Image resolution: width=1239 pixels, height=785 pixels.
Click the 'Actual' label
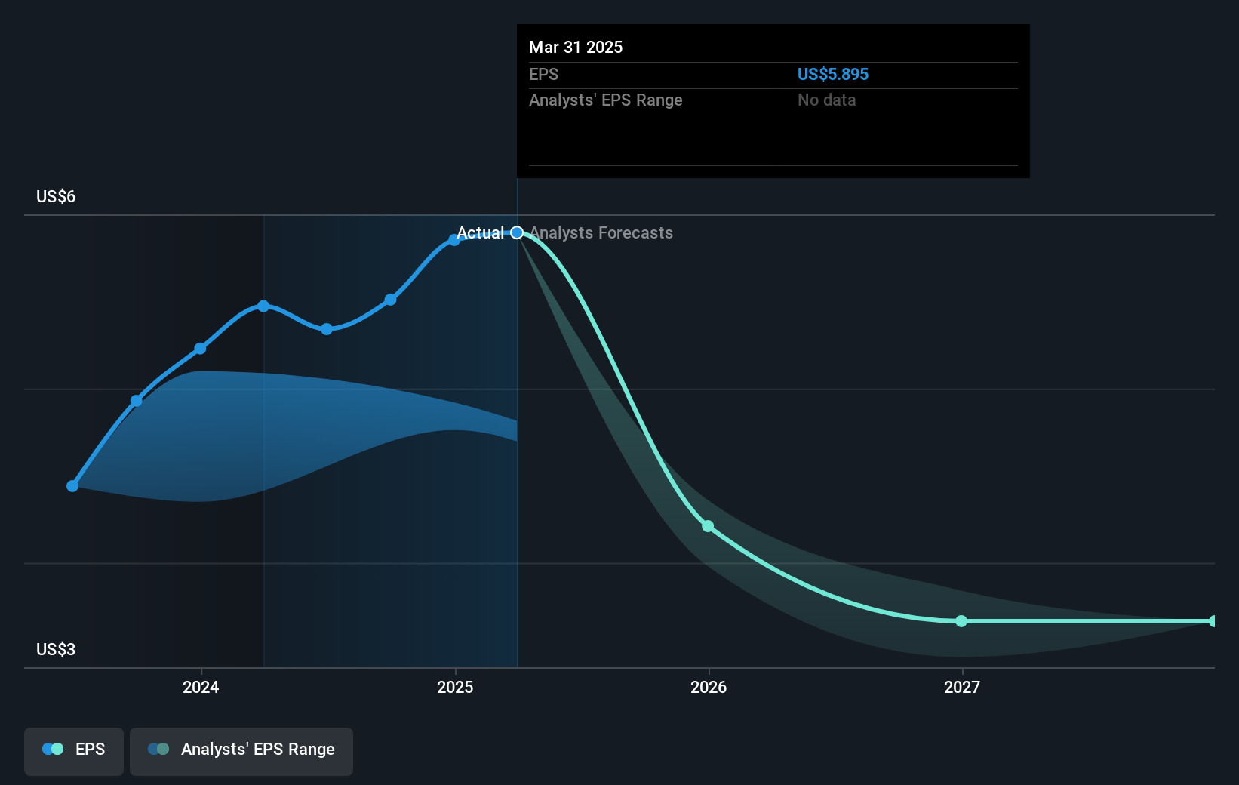480,232
